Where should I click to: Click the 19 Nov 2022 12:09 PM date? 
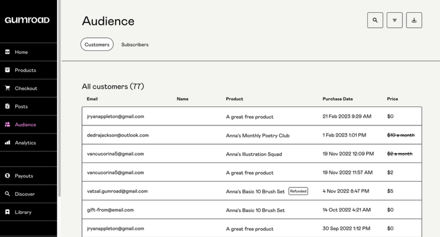pos(348,154)
